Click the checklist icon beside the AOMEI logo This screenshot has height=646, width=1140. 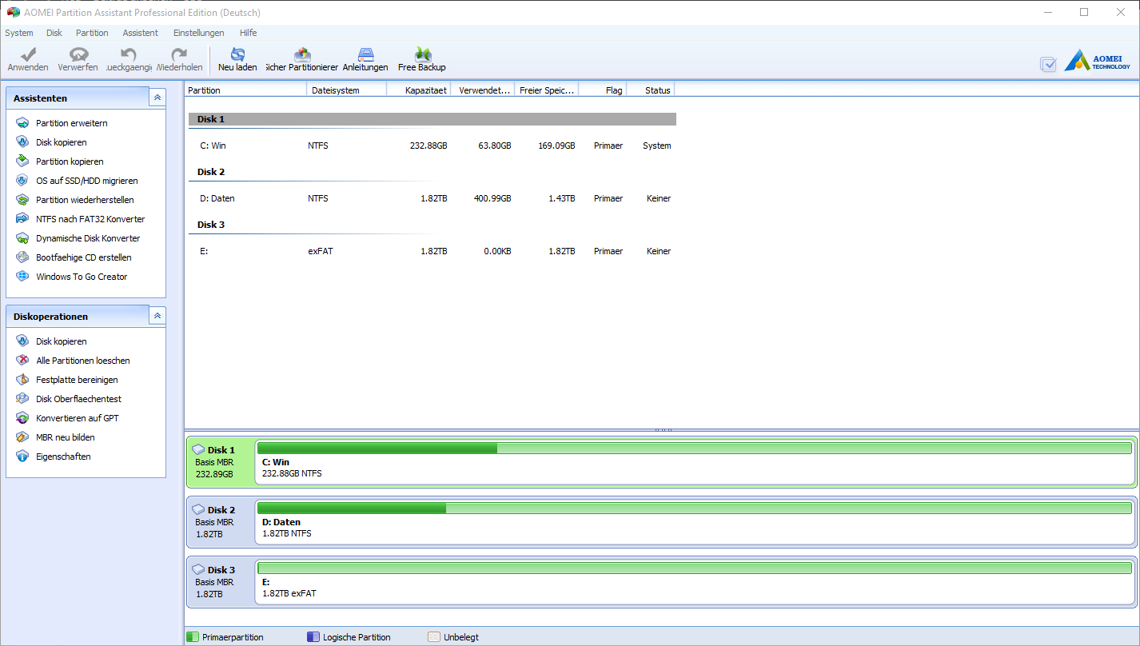tap(1048, 64)
